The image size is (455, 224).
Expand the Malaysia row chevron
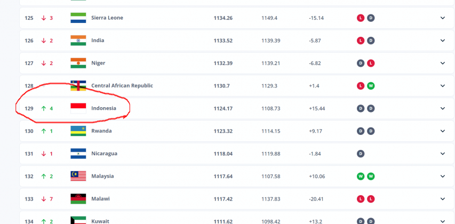tap(442, 176)
